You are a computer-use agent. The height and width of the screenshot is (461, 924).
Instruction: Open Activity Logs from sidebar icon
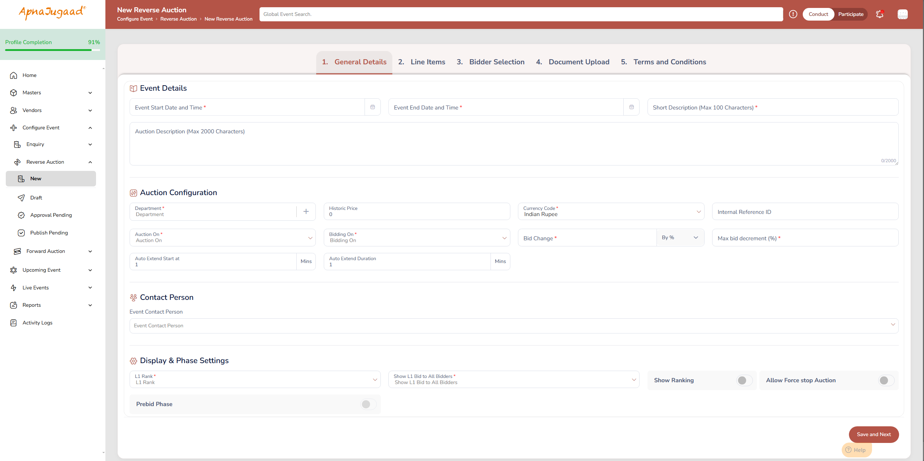14,323
